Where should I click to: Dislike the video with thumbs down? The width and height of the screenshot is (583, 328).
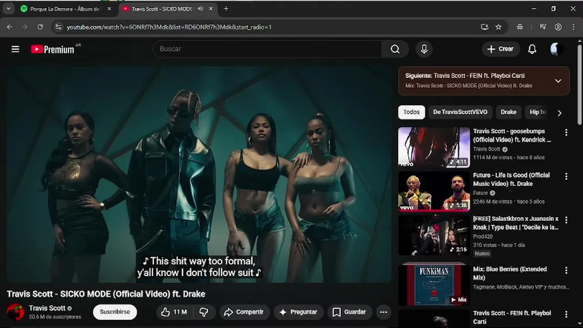tap(204, 312)
